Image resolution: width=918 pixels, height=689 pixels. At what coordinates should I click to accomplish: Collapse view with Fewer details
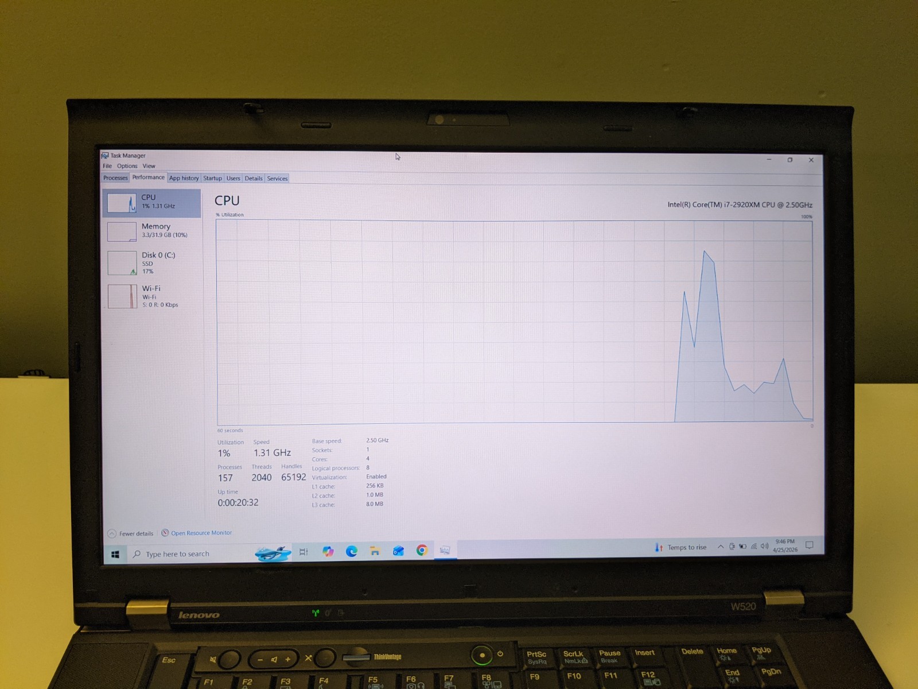click(131, 533)
